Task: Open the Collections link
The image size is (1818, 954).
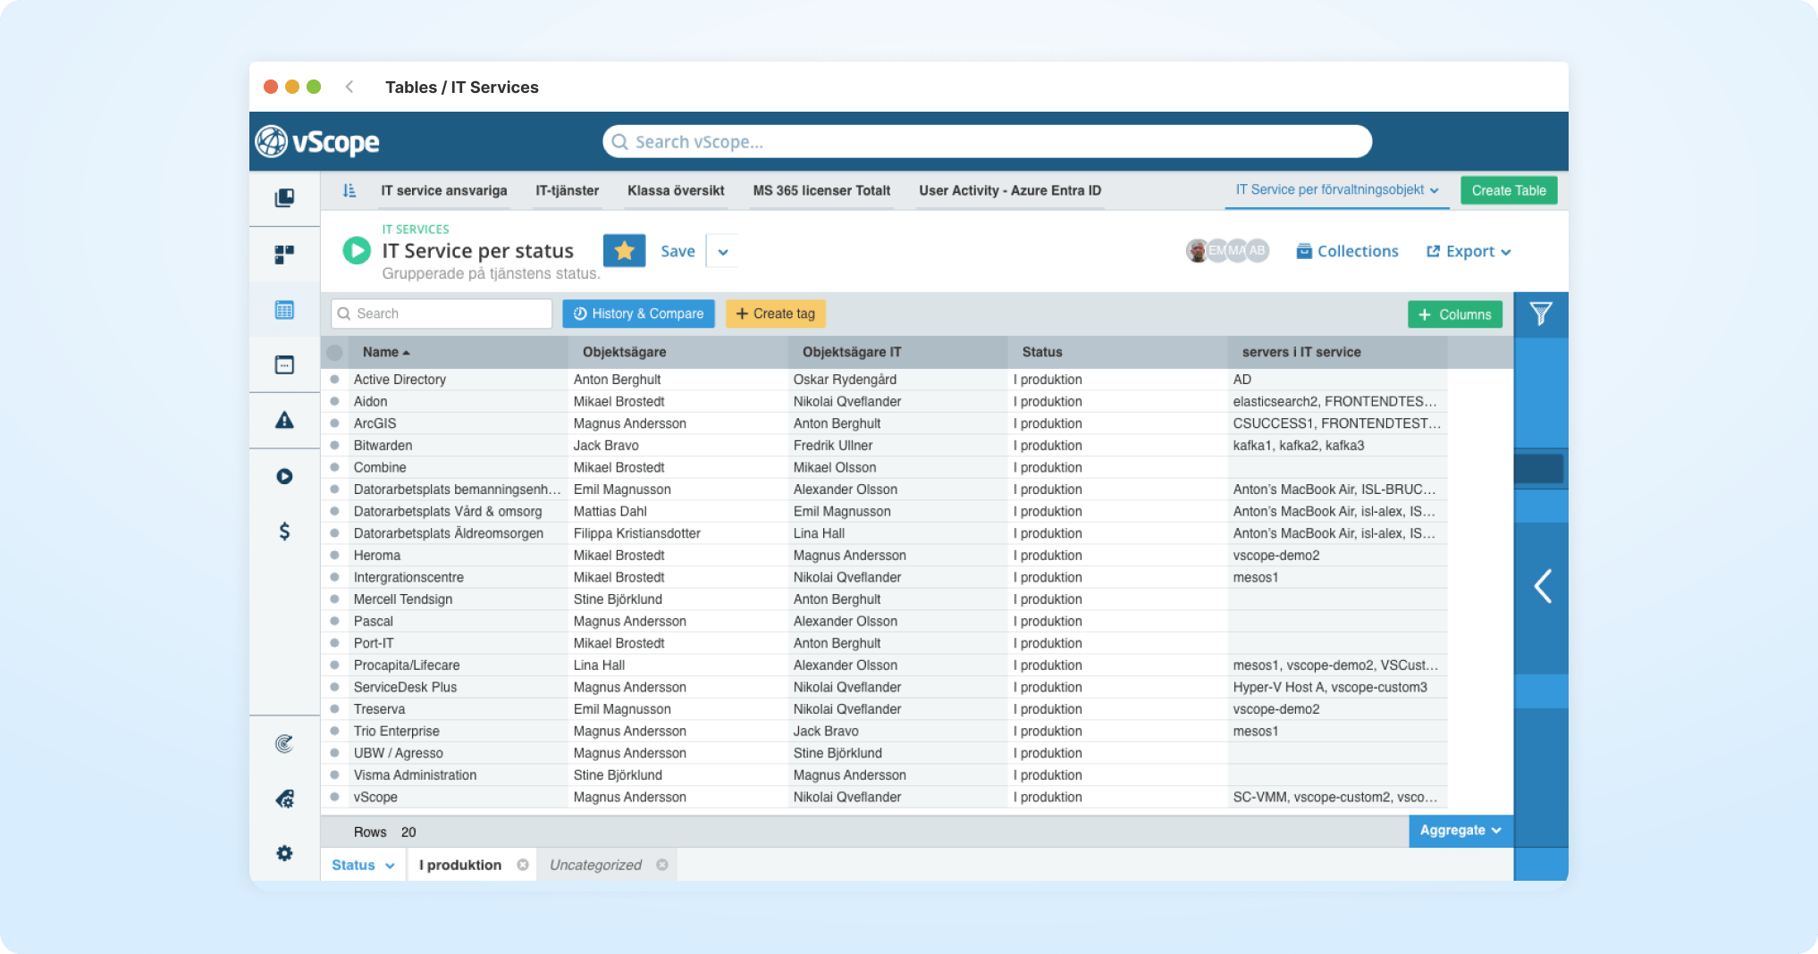Action: coord(1347,252)
